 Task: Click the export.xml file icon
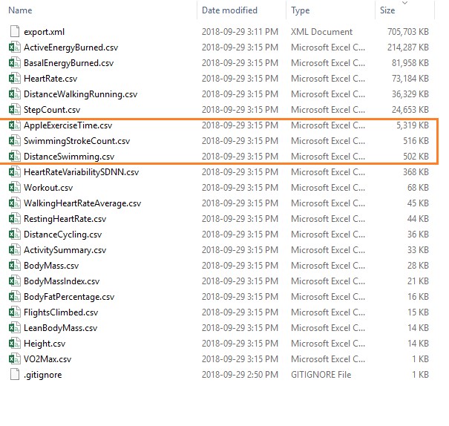(15, 31)
